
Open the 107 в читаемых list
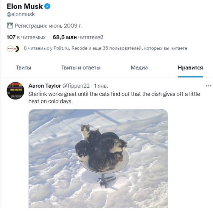click(x=26, y=37)
